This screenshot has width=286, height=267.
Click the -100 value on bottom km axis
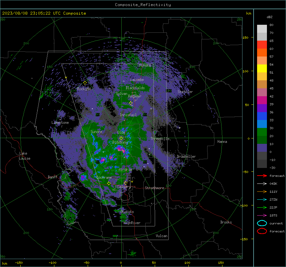52,263
